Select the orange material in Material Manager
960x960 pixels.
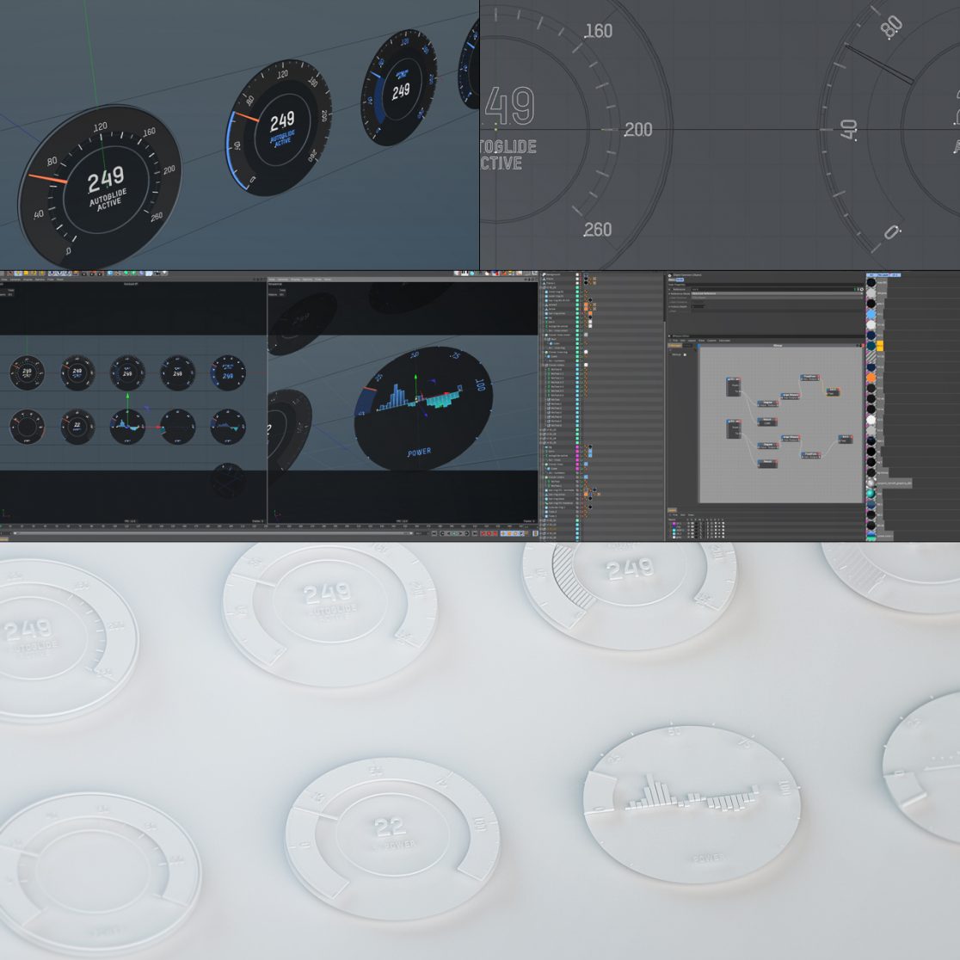pyautogui.click(x=871, y=377)
